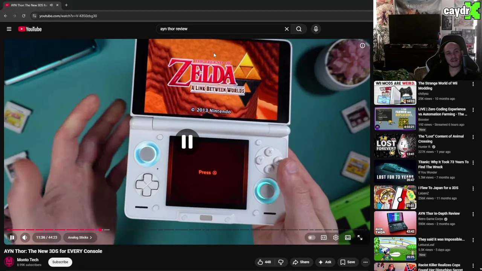Click the browser back arrow

[x=5, y=16]
